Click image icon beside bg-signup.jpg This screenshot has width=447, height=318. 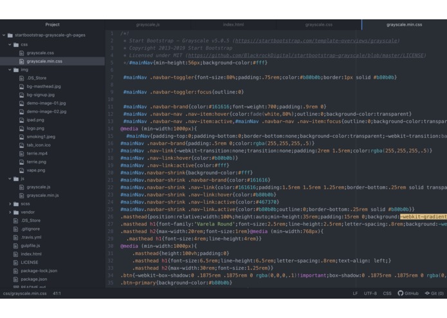(x=21, y=95)
